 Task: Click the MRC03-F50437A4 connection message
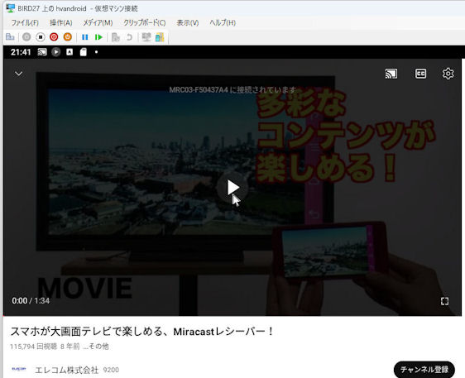tap(232, 90)
